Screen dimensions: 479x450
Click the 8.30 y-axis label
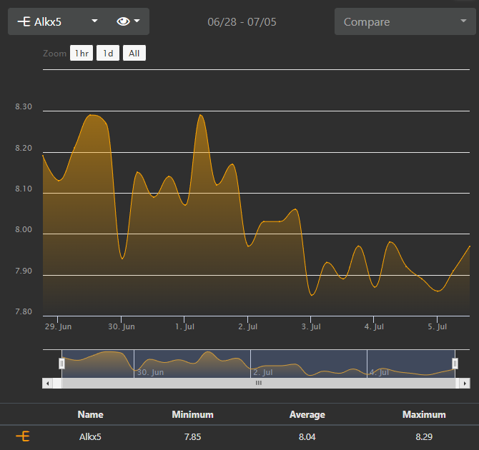(x=24, y=106)
